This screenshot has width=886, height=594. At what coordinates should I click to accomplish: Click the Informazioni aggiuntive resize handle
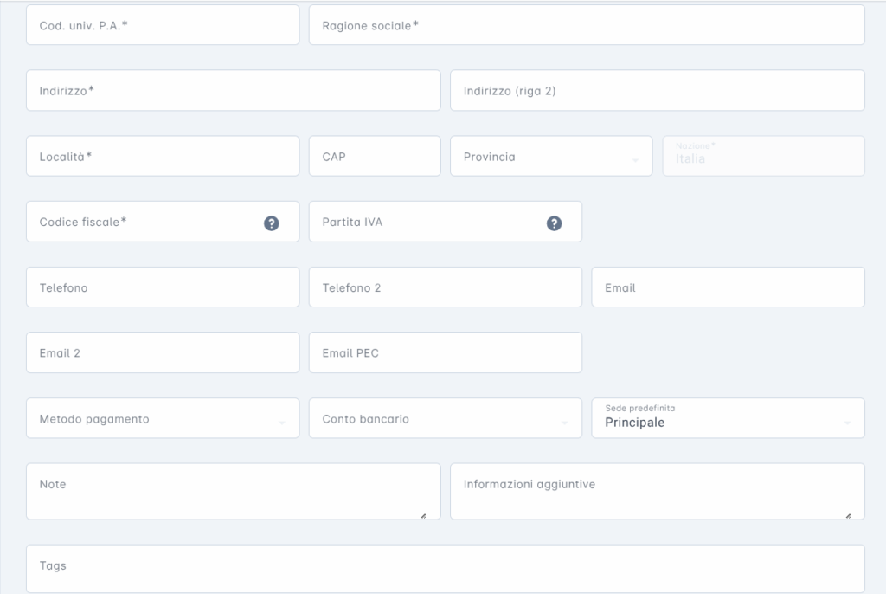click(x=848, y=515)
